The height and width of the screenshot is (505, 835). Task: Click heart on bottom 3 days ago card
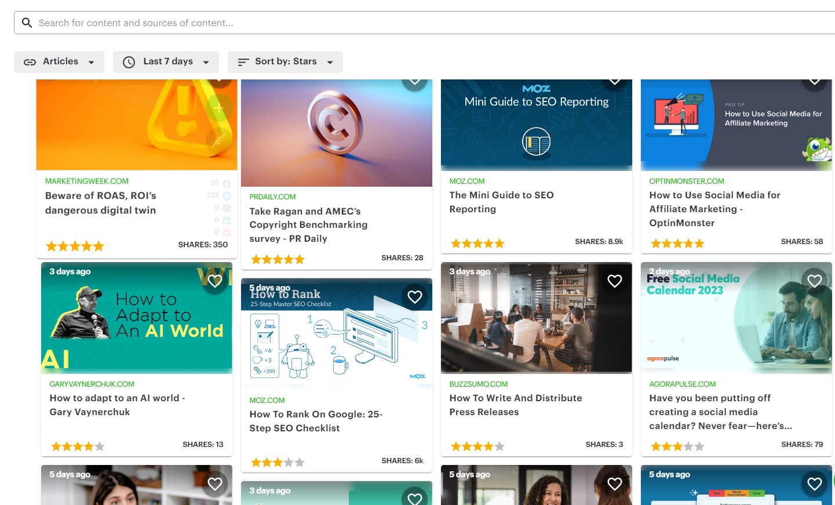coord(415,499)
